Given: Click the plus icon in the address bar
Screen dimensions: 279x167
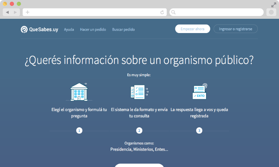Looking at the screenshot, I should 28,12.
